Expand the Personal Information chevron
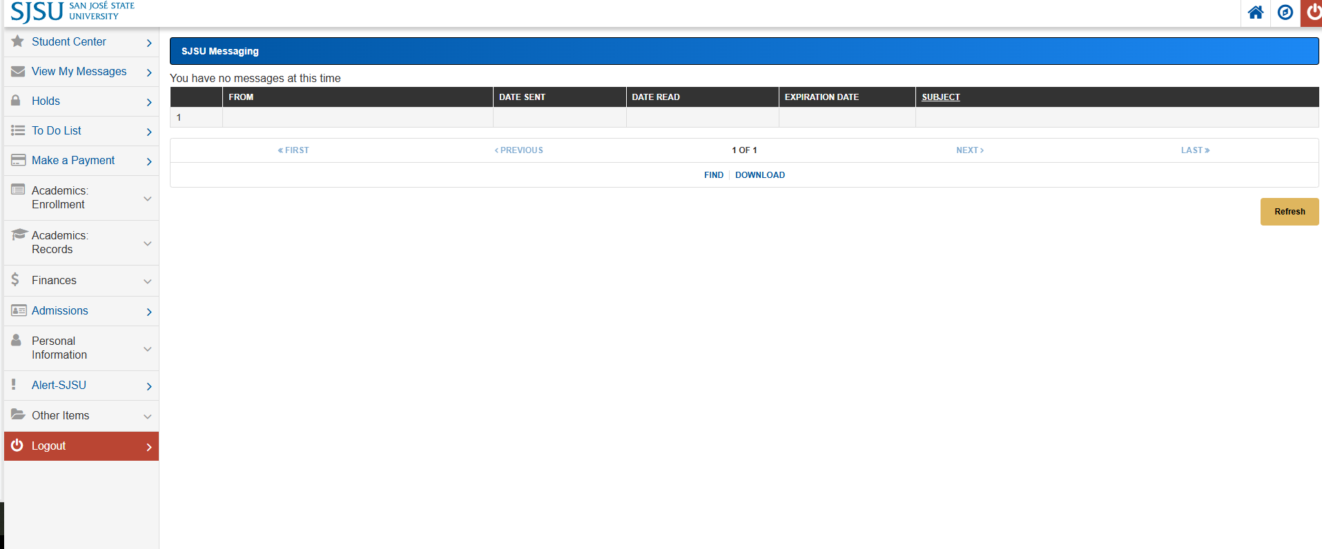Image resolution: width=1322 pixels, height=549 pixels. (147, 349)
